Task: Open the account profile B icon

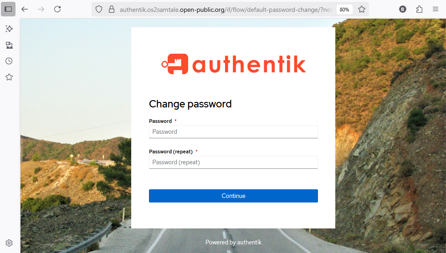Action: point(402,10)
